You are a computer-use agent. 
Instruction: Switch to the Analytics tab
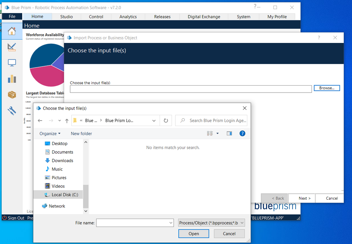pos(128,17)
